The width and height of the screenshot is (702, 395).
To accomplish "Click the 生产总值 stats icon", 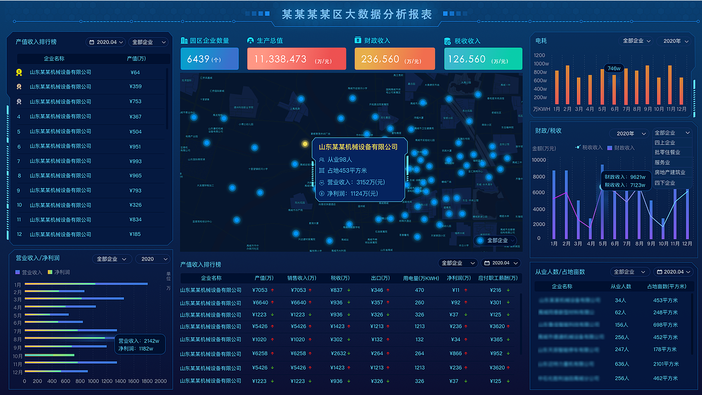I will pyautogui.click(x=250, y=41).
